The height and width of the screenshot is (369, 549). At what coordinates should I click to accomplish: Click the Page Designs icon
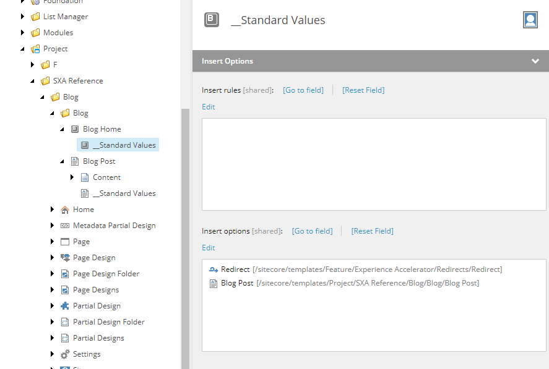pyautogui.click(x=65, y=290)
